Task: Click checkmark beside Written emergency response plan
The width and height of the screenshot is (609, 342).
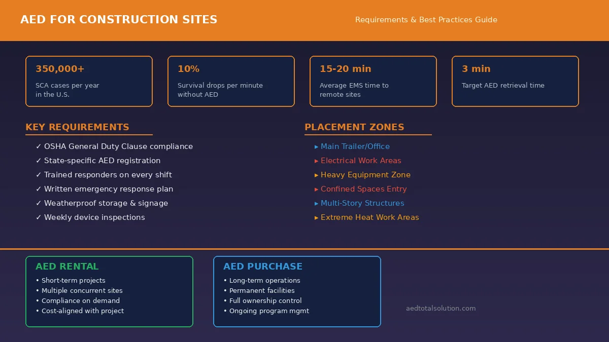Action: coord(39,189)
